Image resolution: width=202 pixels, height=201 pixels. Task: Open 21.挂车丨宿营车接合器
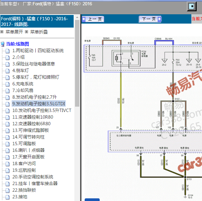(x=35, y=183)
